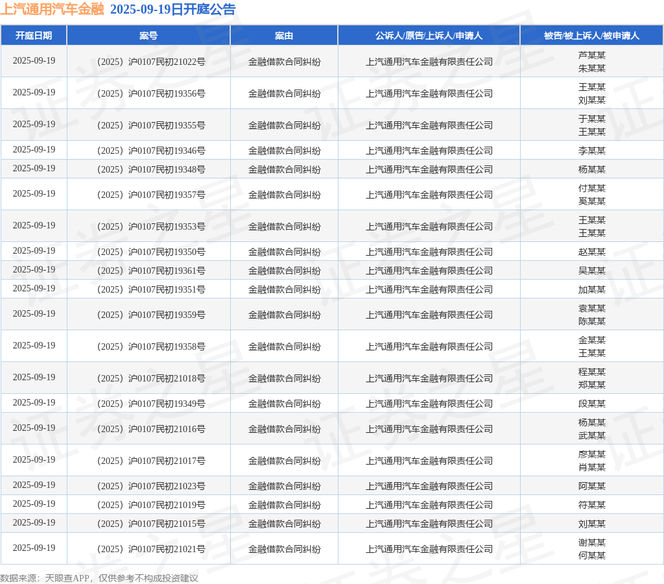Click defendant name 符某某

point(591,505)
